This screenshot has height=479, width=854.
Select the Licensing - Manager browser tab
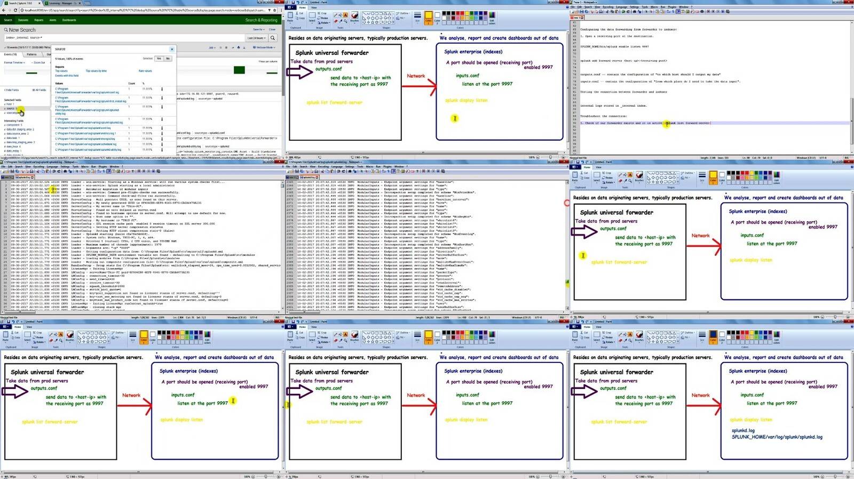[63, 3]
